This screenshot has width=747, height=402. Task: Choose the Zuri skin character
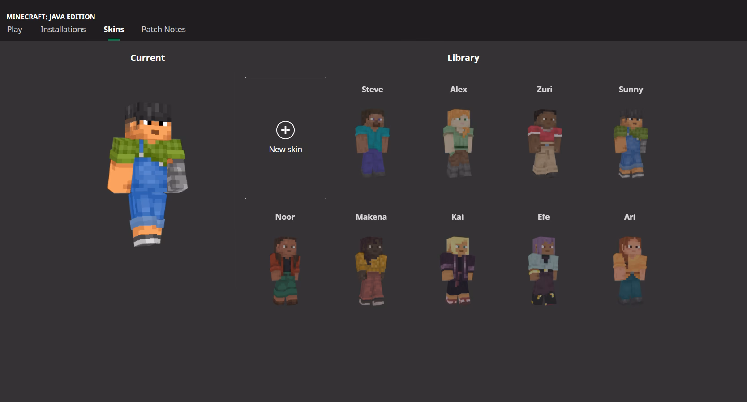[545, 143]
